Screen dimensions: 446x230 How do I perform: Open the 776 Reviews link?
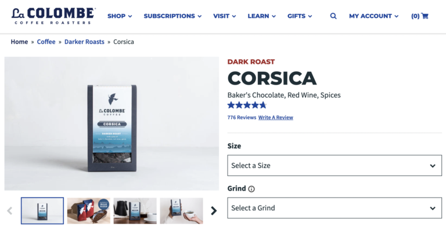(x=242, y=118)
